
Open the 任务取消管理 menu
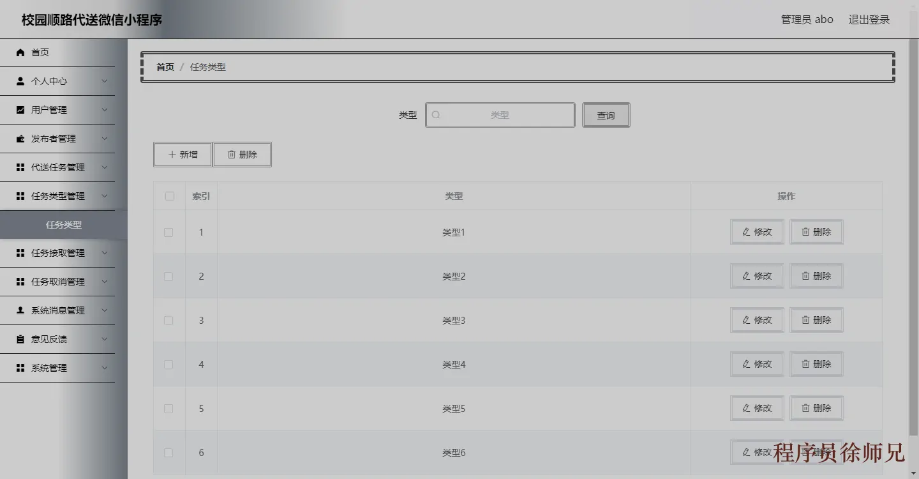point(57,282)
